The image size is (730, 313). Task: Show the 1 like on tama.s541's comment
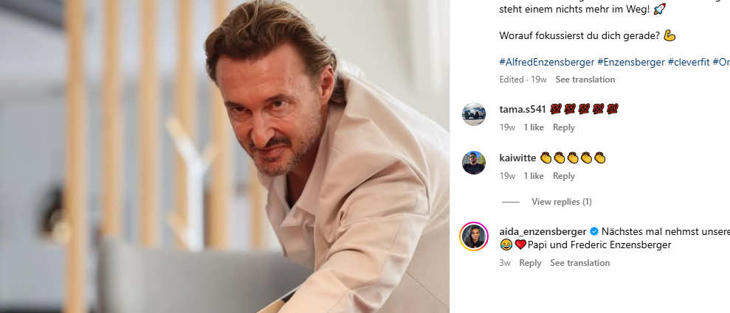click(534, 127)
